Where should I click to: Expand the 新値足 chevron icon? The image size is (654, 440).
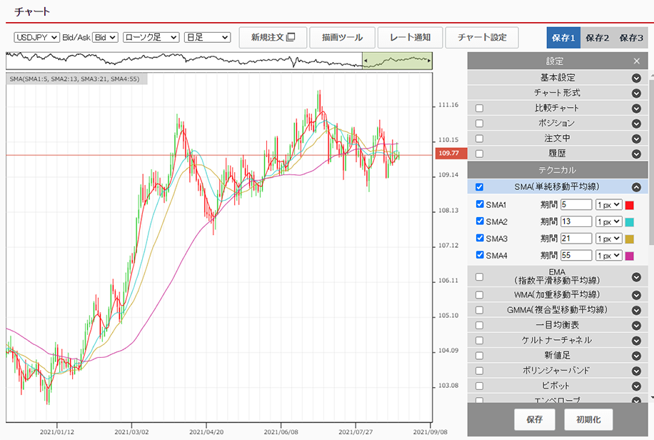[636, 356]
